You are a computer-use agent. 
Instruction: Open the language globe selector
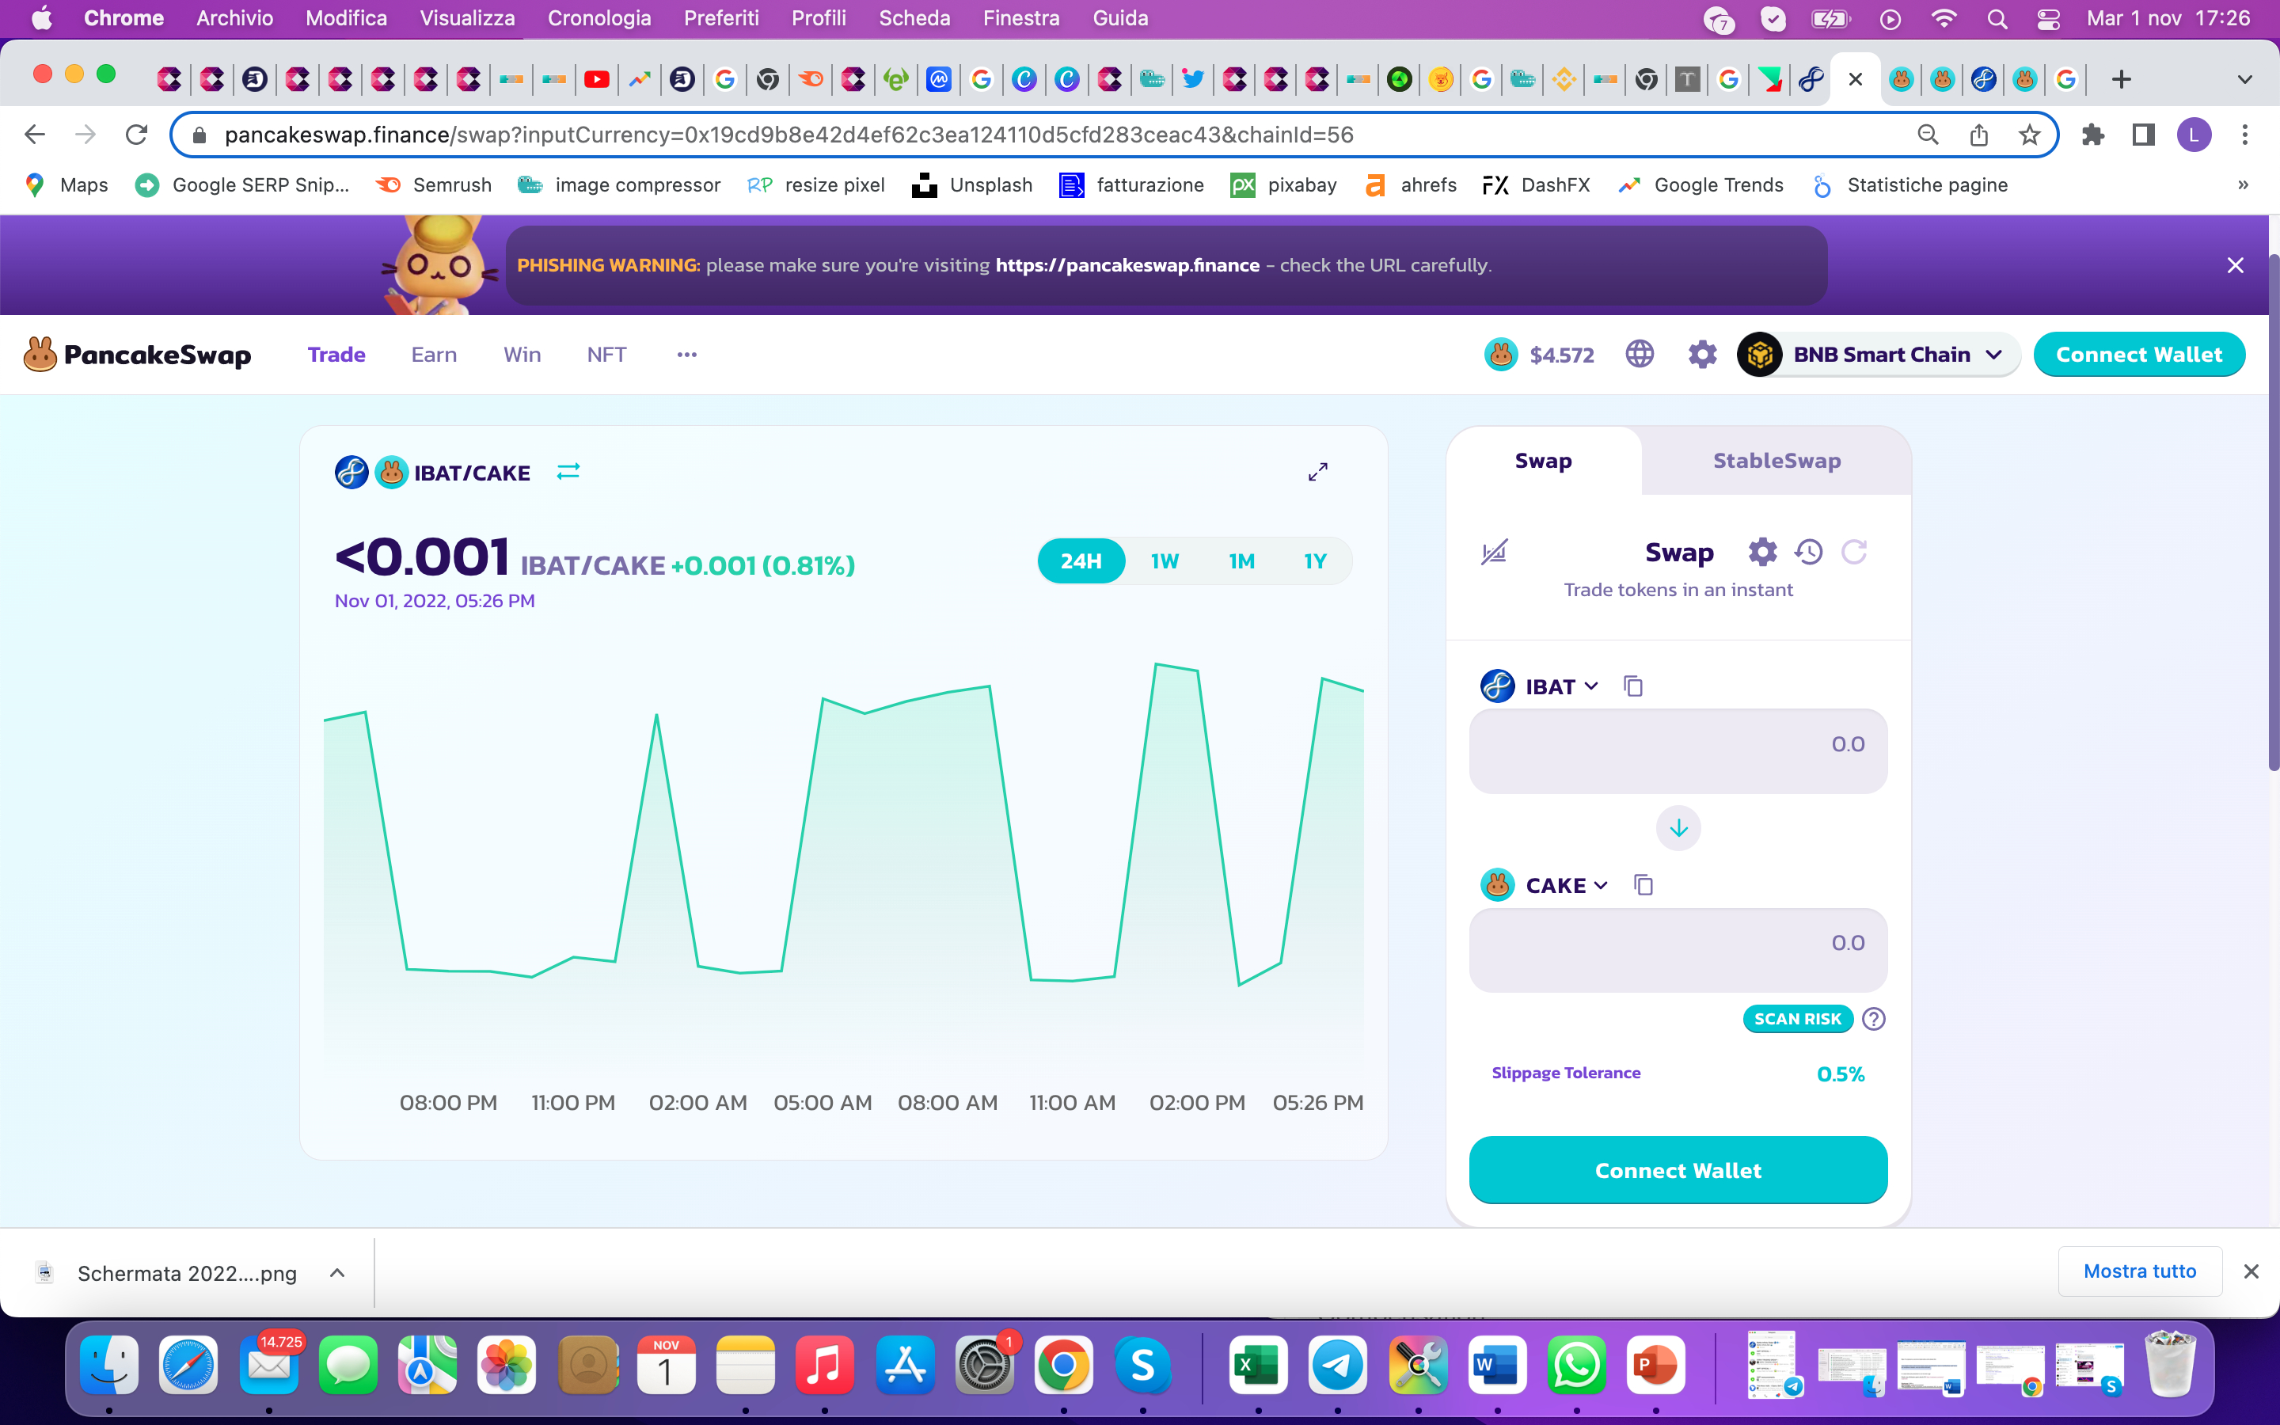[x=1640, y=355]
